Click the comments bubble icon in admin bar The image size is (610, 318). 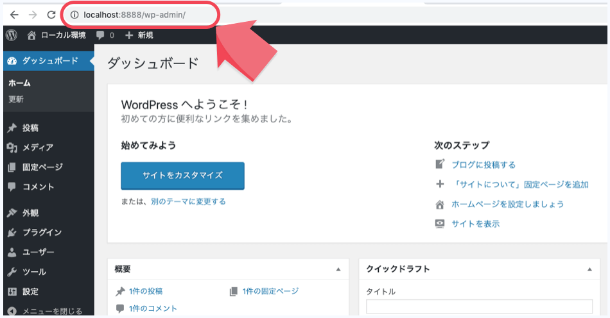100,35
